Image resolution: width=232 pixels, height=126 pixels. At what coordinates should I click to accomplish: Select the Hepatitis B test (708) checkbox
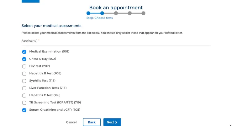point(24,74)
